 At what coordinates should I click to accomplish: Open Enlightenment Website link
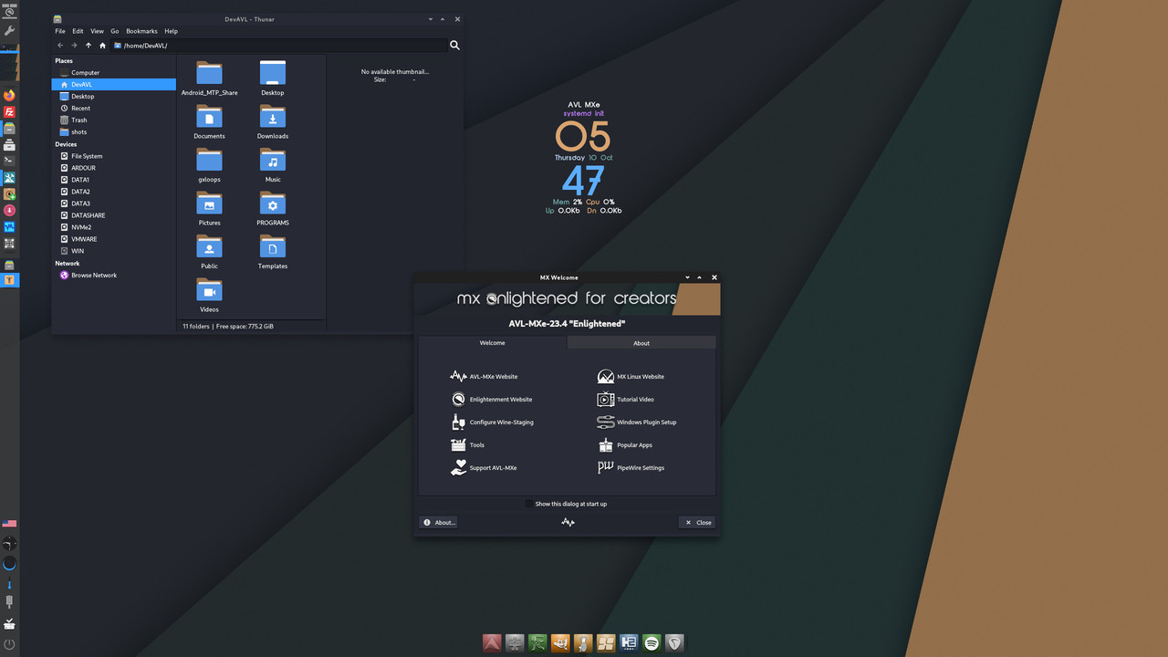491,399
